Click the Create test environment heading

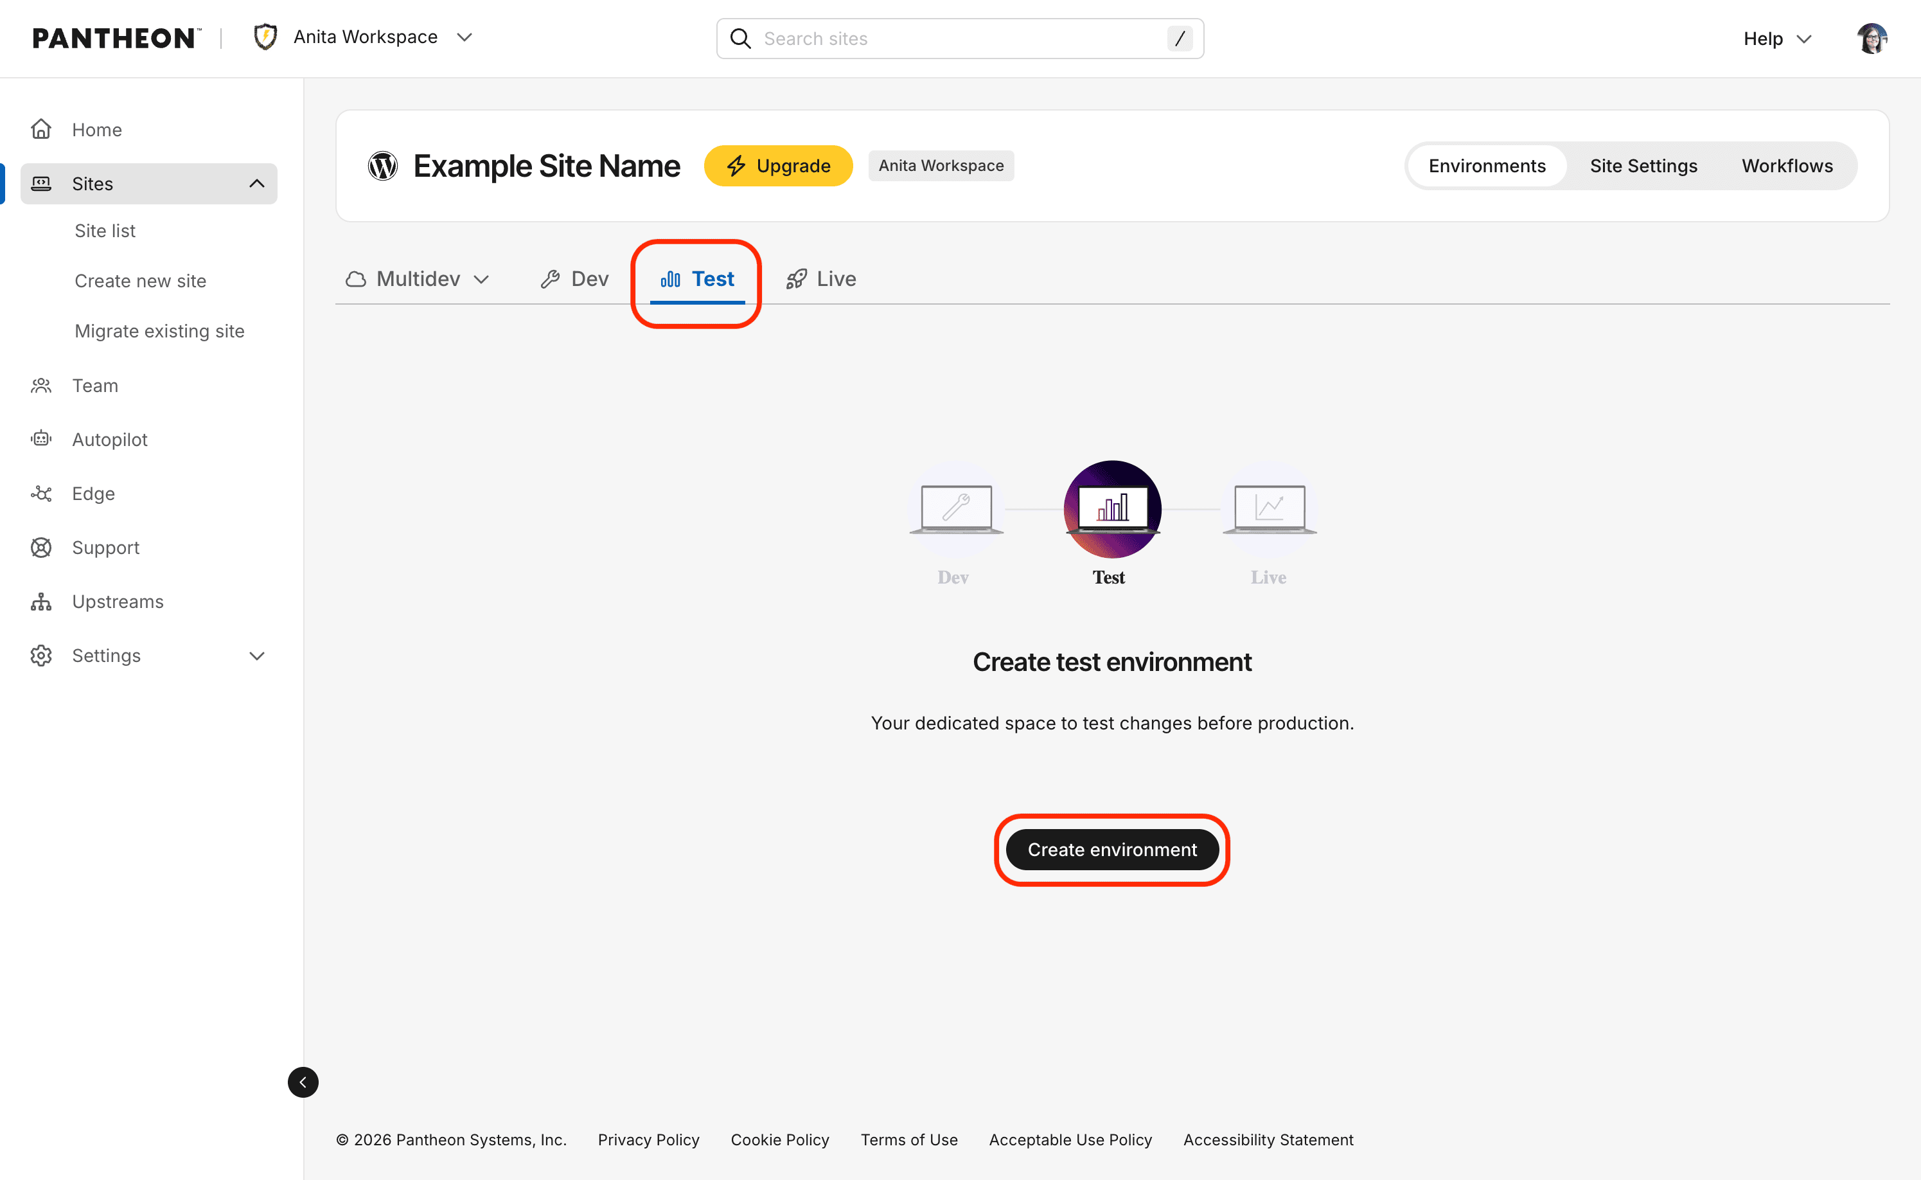[1112, 662]
